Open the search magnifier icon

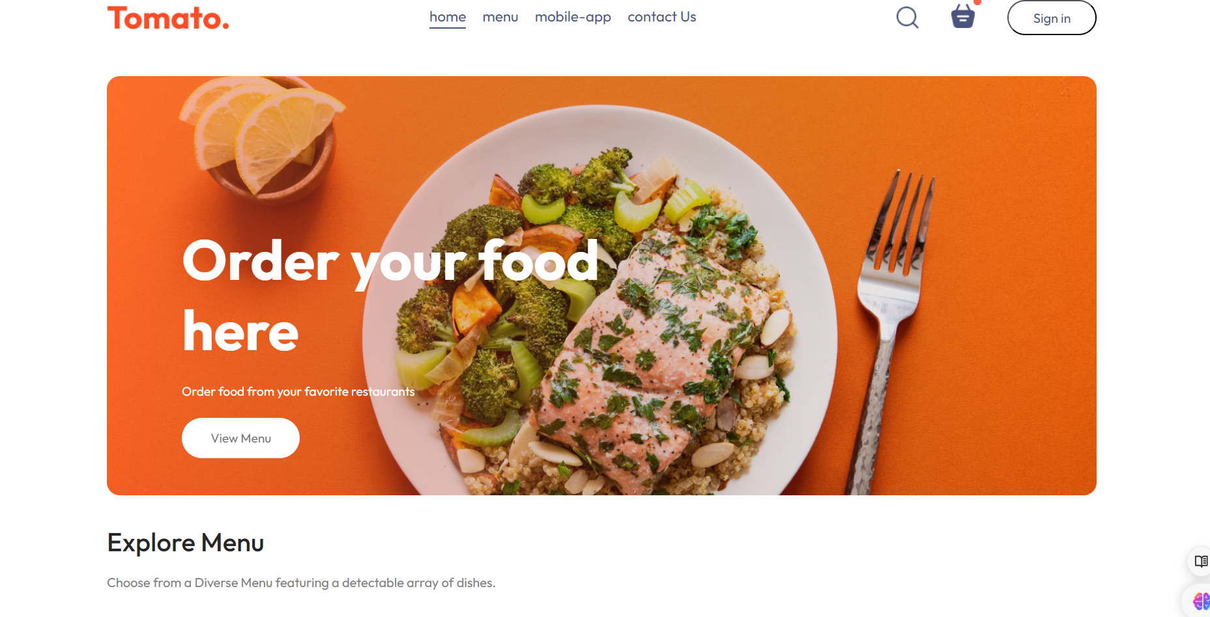pos(907,18)
